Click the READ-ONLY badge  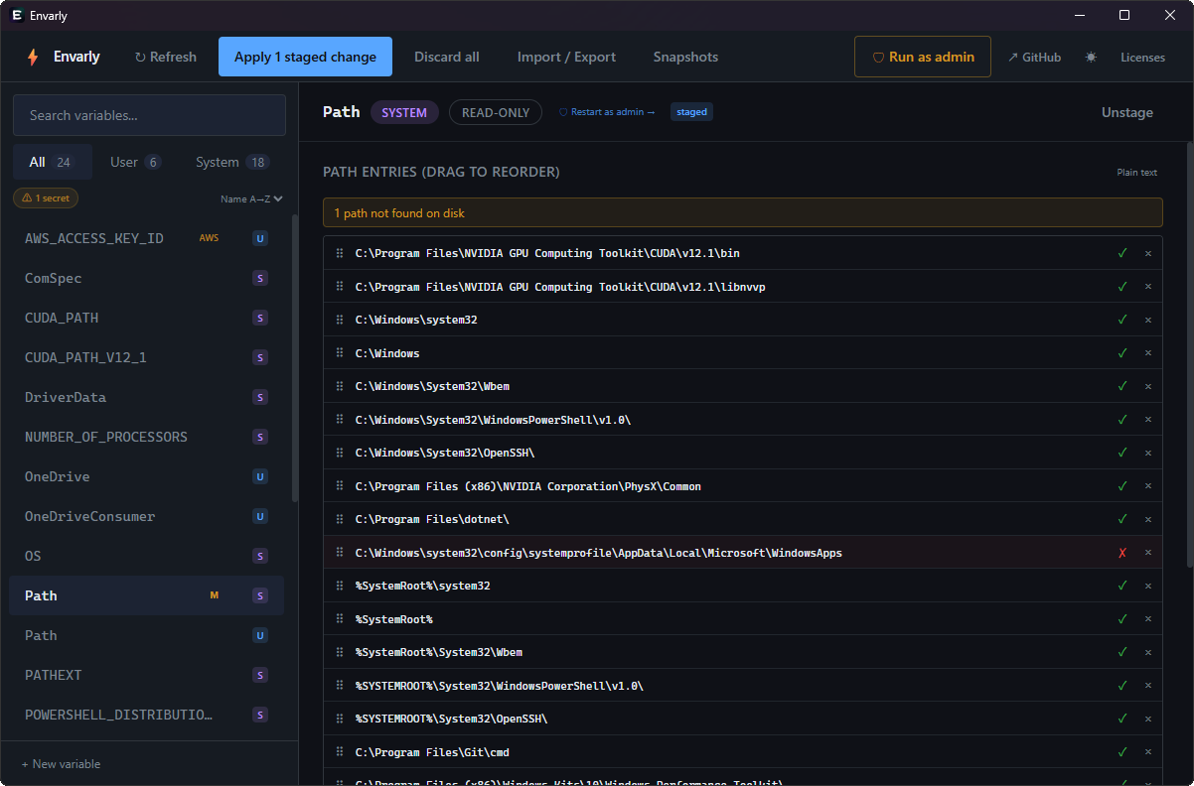pyautogui.click(x=496, y=112)
